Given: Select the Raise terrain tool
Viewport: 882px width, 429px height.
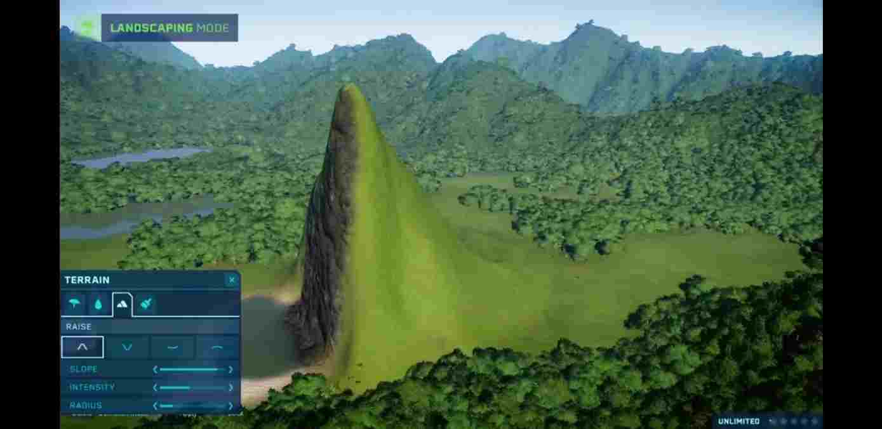Looking at the screenshot, I should pyautogui.click(x=83, y=347).
